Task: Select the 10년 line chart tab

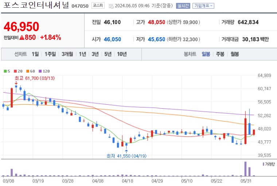Action: coord(122,54)
